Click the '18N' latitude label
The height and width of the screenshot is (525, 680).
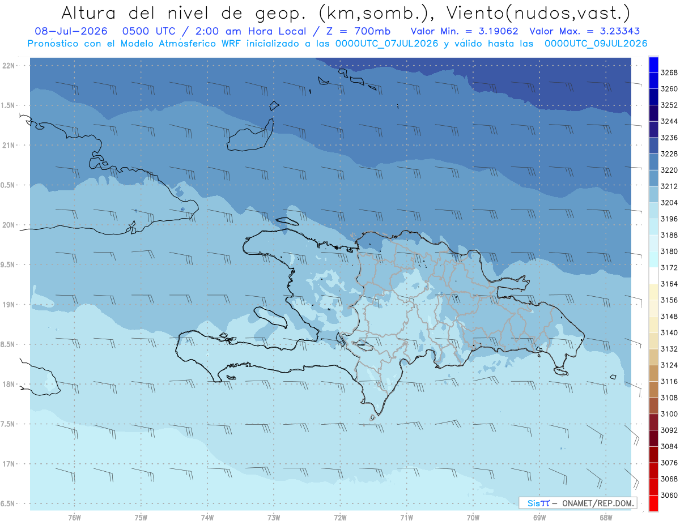[x=9, y=384]
